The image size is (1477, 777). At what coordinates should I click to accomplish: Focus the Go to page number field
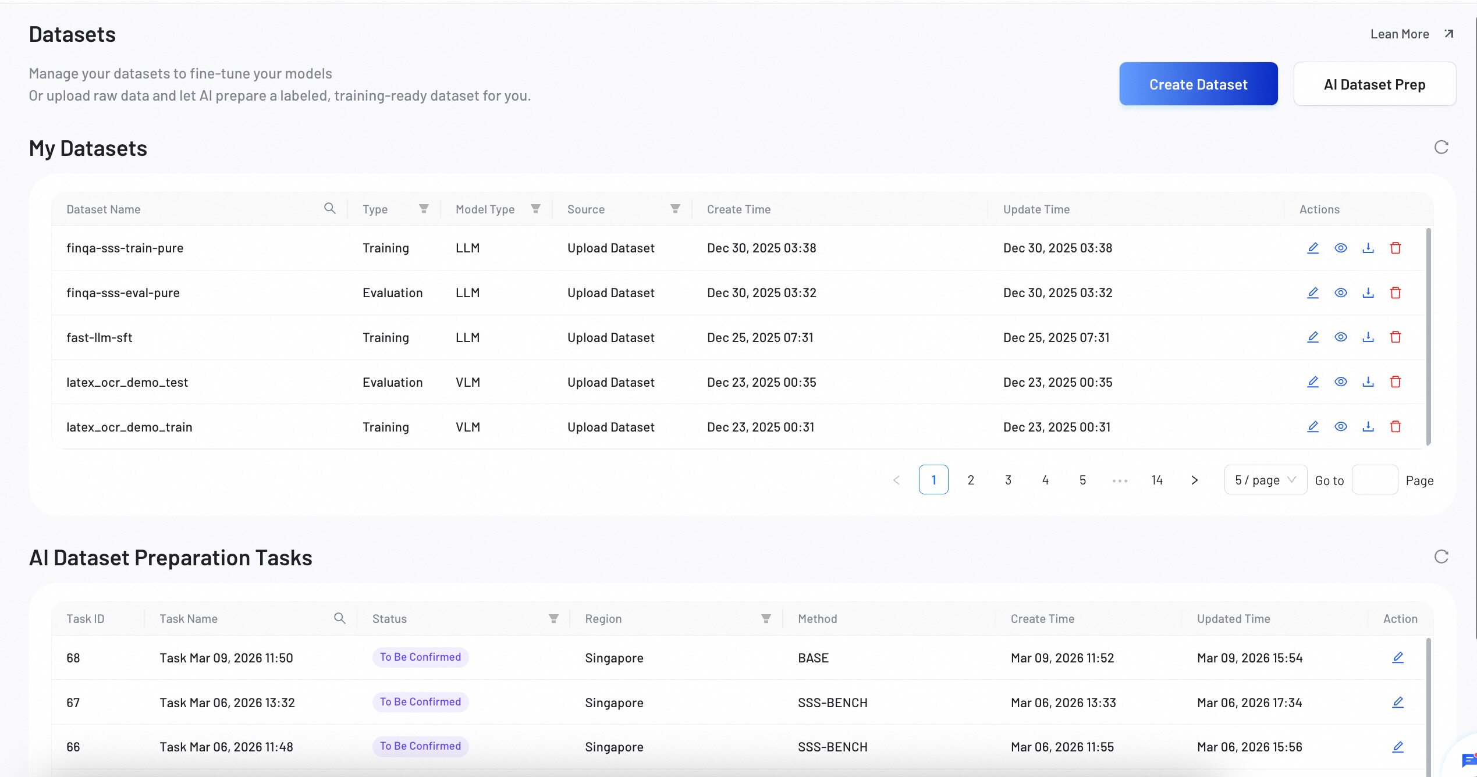tap(1375, 480)
